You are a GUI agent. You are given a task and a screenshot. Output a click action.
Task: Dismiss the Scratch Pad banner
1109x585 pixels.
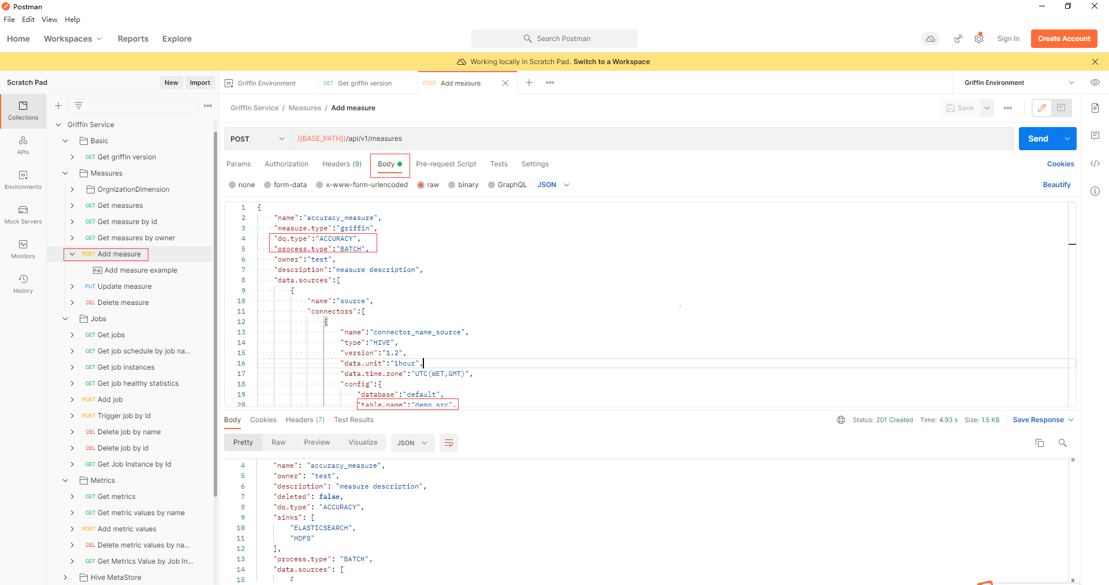pos(1095,62)
